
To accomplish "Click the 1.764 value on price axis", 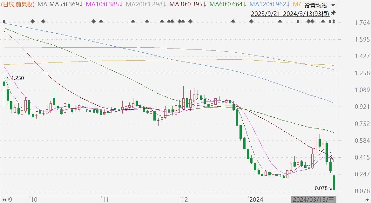I will pos(362,23).
